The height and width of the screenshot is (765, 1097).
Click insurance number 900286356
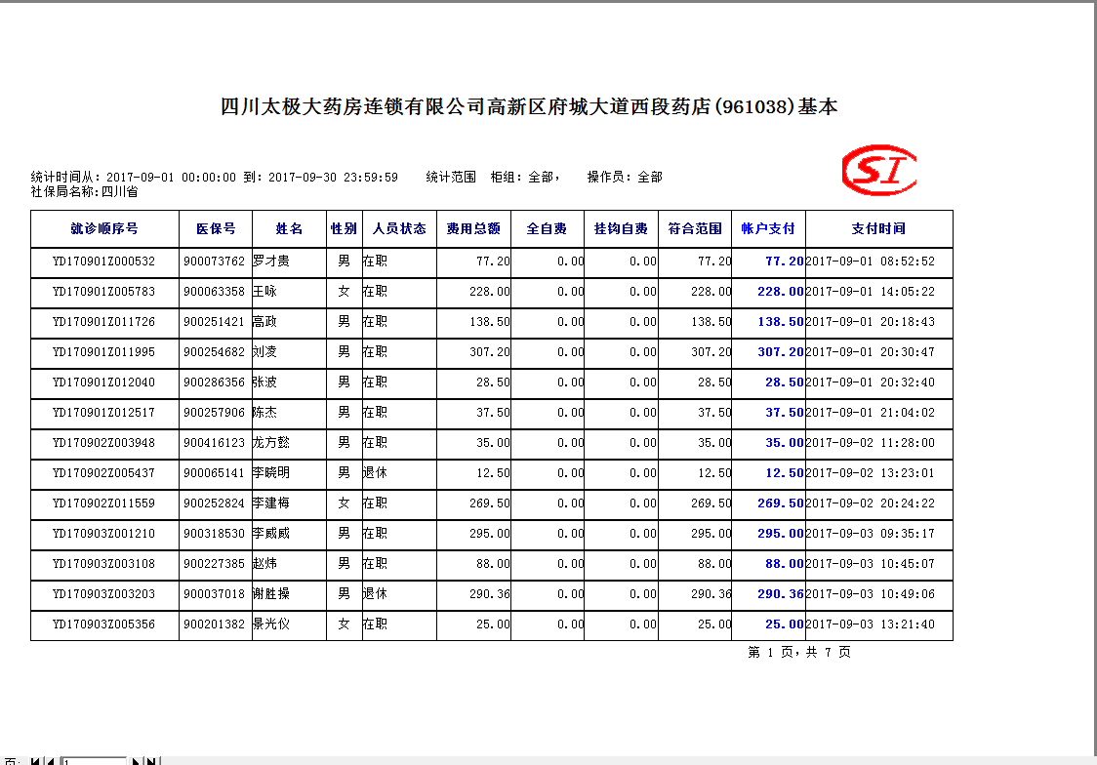[214, 382]
